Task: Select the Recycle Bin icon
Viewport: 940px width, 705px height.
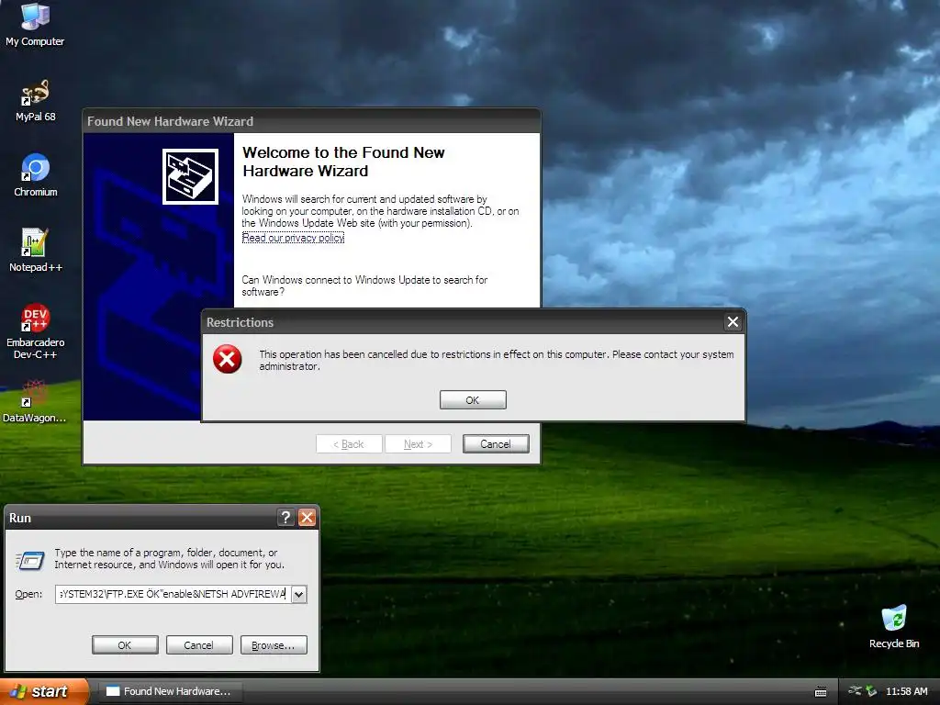Action: tap(894, 627)
